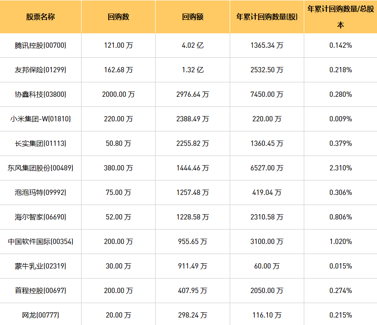Click the 回购数 column header

(118, 17)
